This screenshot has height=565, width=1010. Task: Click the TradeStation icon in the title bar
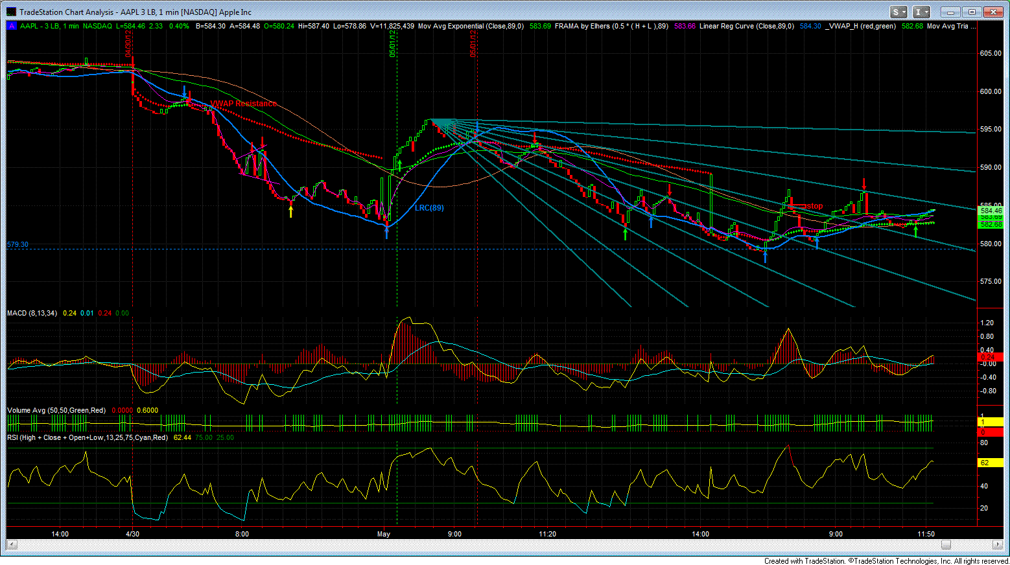click(x=11, y=12)
